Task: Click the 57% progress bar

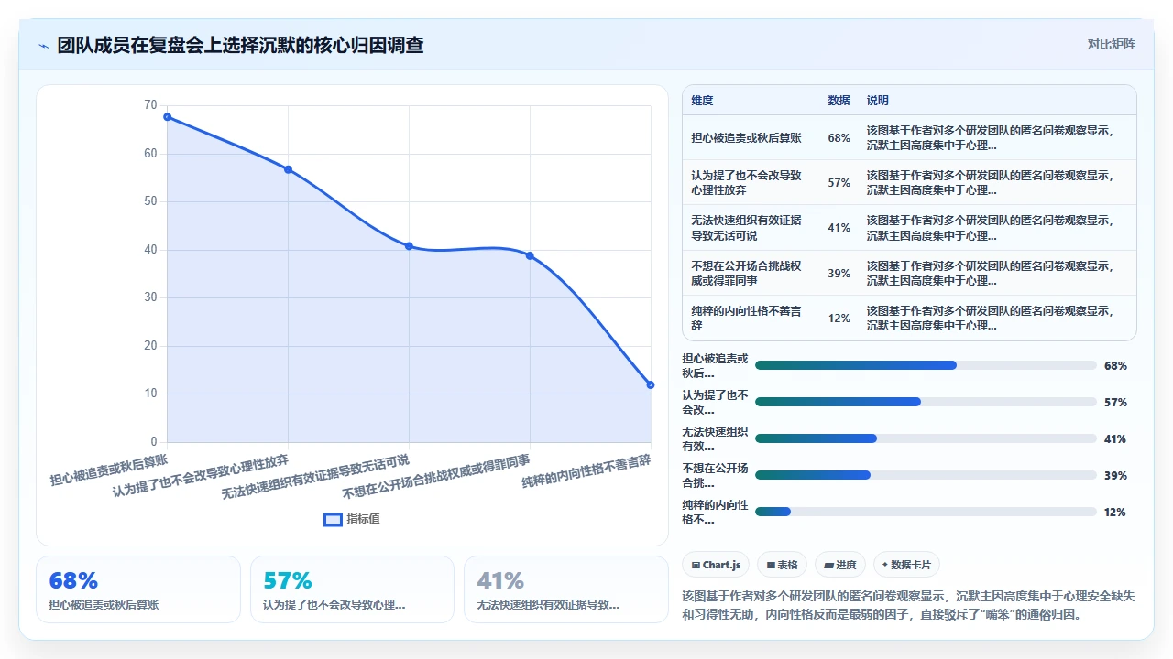Action: 926,402
